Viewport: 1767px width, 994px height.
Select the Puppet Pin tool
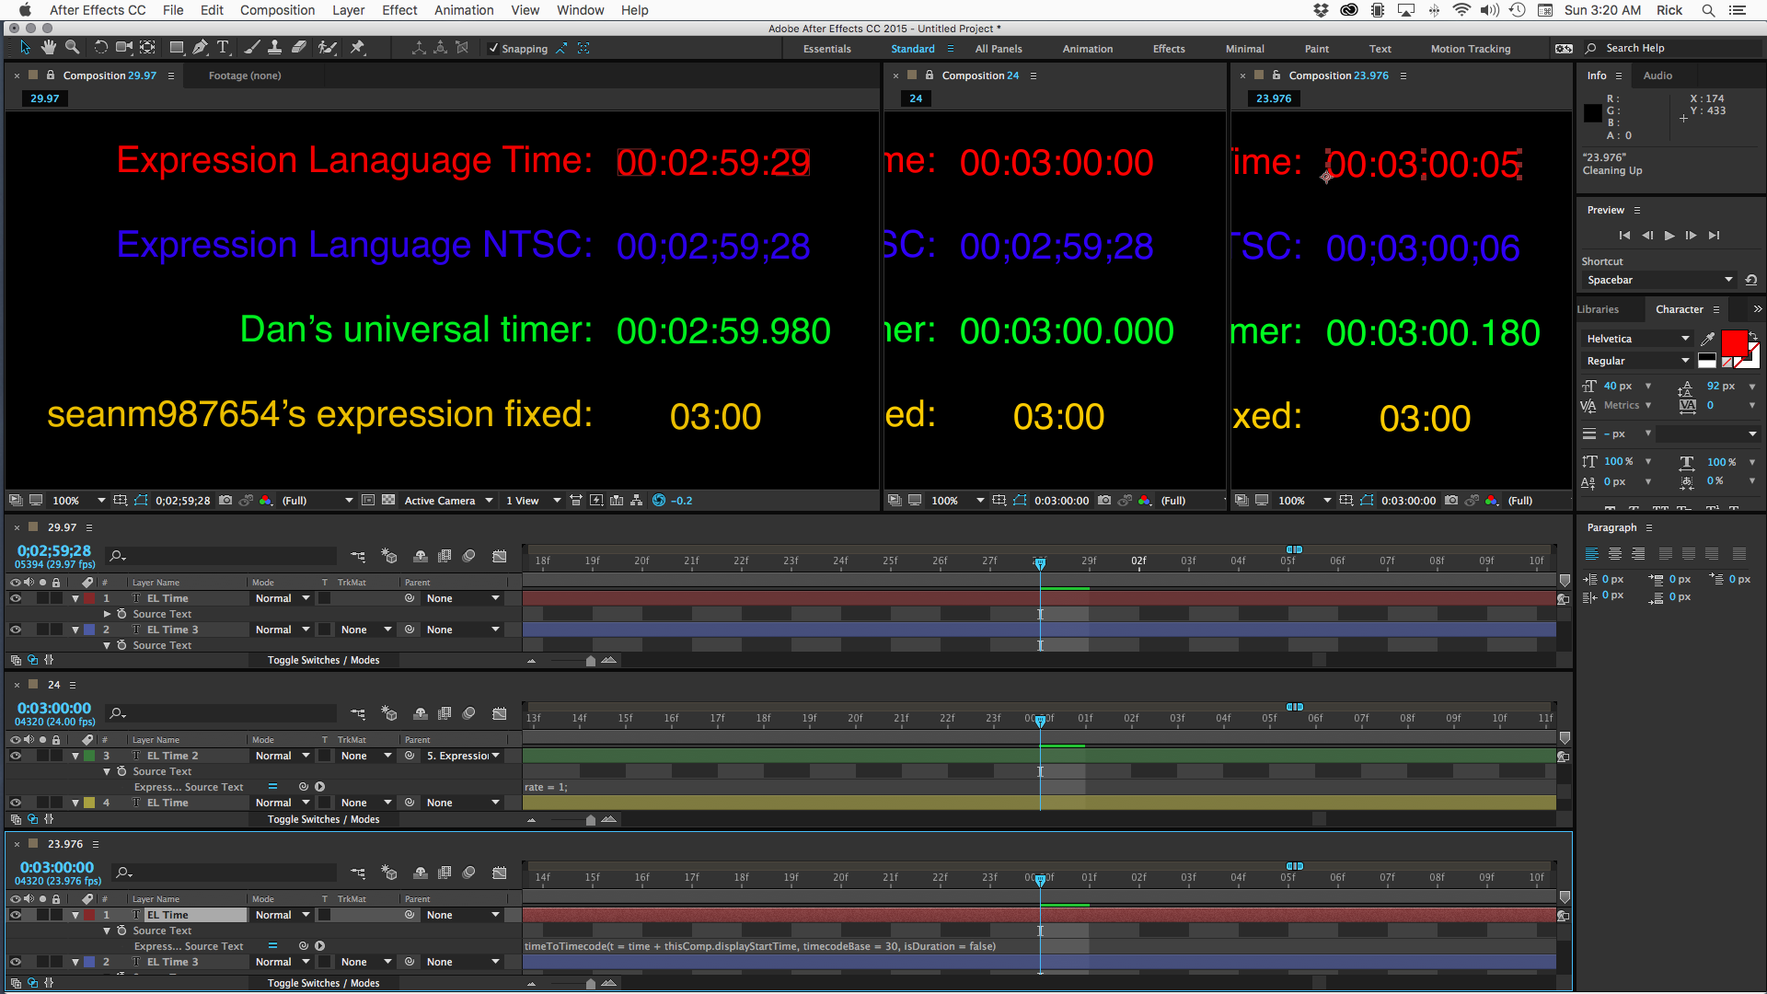point(358,48)
